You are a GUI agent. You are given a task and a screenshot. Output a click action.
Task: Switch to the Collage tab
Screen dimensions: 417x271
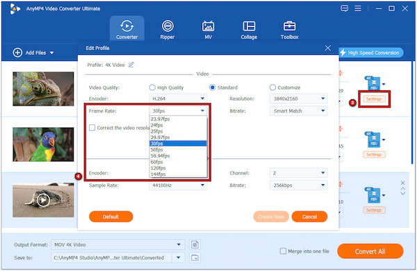coord(249,29)
